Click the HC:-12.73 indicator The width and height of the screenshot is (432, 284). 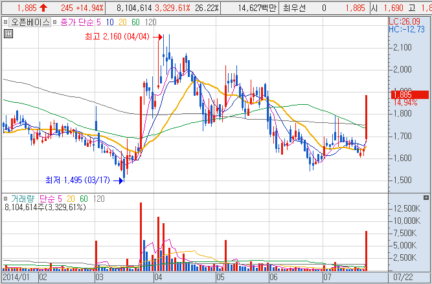407,29
